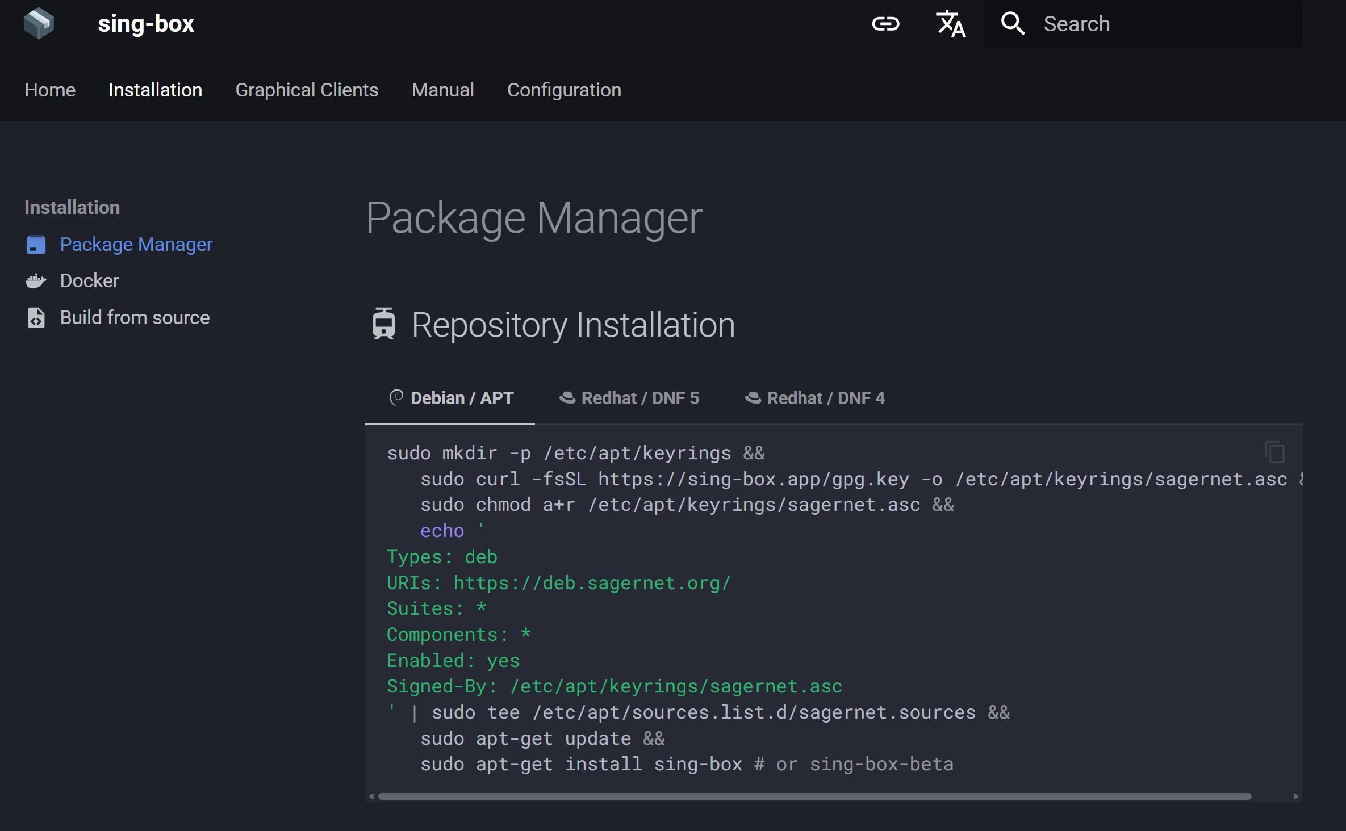Click the Package Manager sidebar icon

(36, 245)
